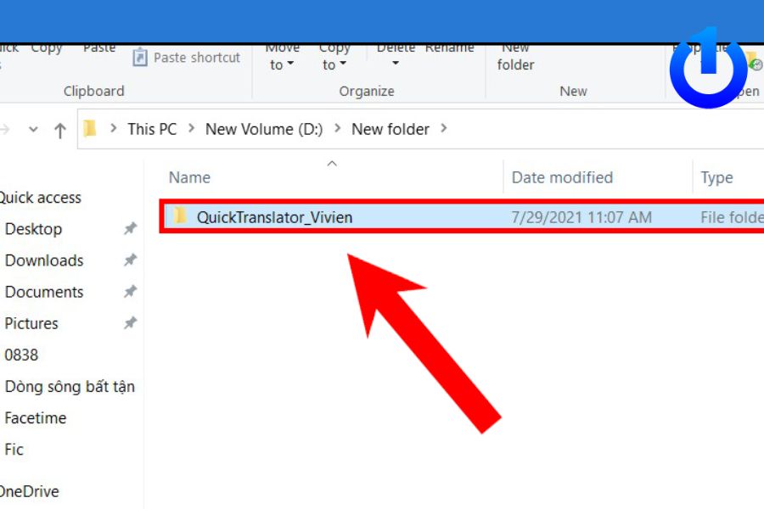The image size is (764, 509).
Task: Open Downloads in Quick access
Action: pos(44,260)
